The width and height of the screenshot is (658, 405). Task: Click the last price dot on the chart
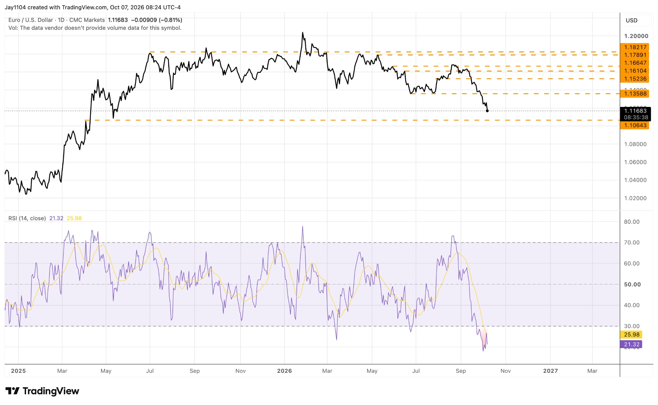click(x=487, y=111)
